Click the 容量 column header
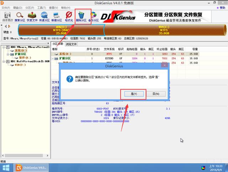Viewport: 228px width, 172px height. (195, 49)
